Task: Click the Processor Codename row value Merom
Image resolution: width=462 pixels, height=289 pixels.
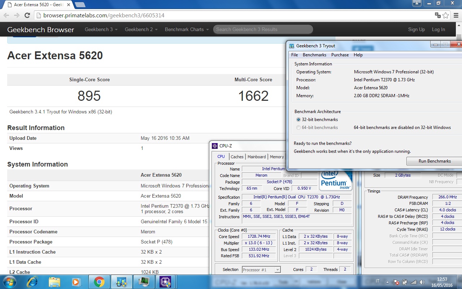Action: click(x=148, y=232)
